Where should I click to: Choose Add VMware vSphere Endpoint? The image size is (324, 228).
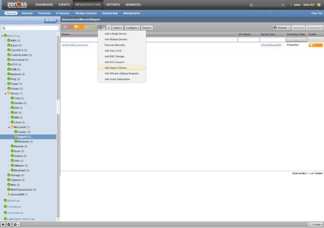122,73
